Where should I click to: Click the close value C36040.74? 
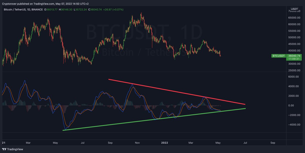(95, 10)
